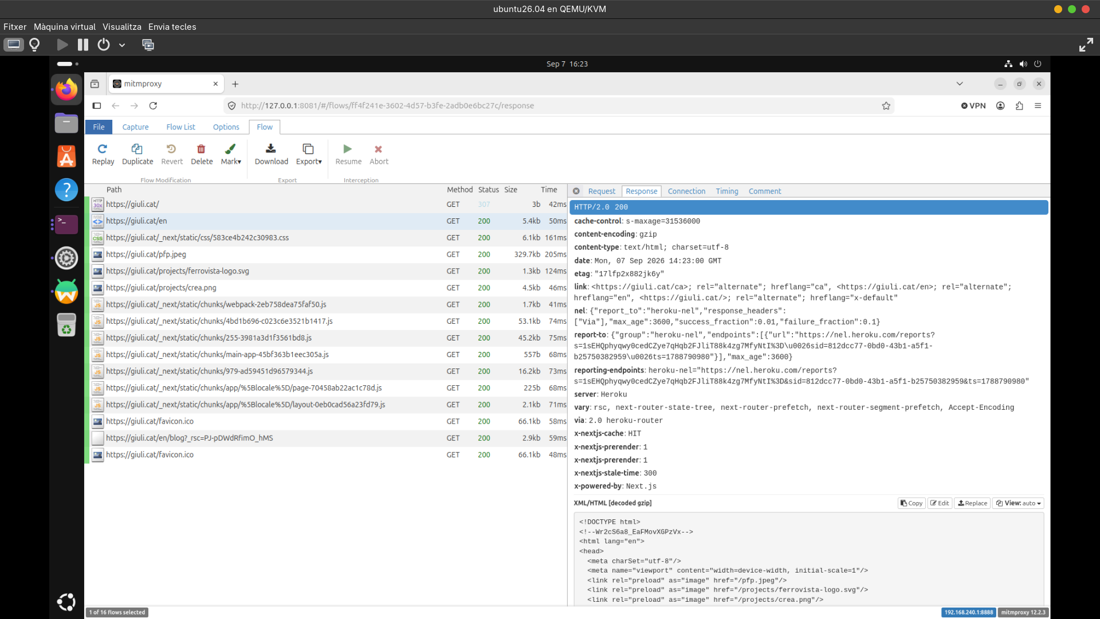Image resolution: width=1100 pixels, height=619 pixels.
Task: Open Firefox hamburger application menu
Action: click(x=1038, y=105)
